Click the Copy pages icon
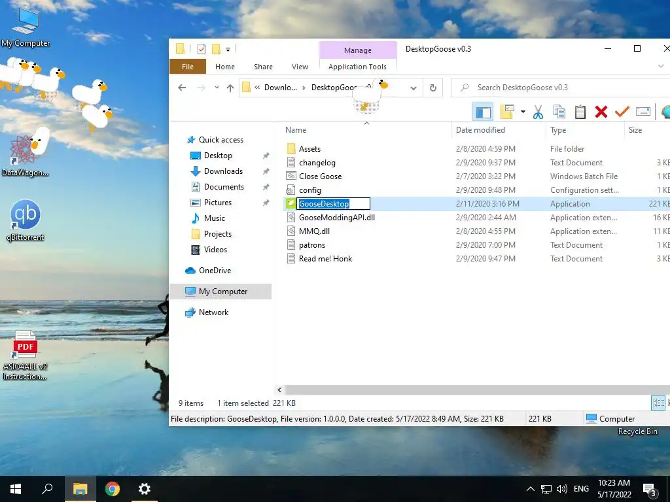This screenshot has height=502, width=670. coord(559,112)
